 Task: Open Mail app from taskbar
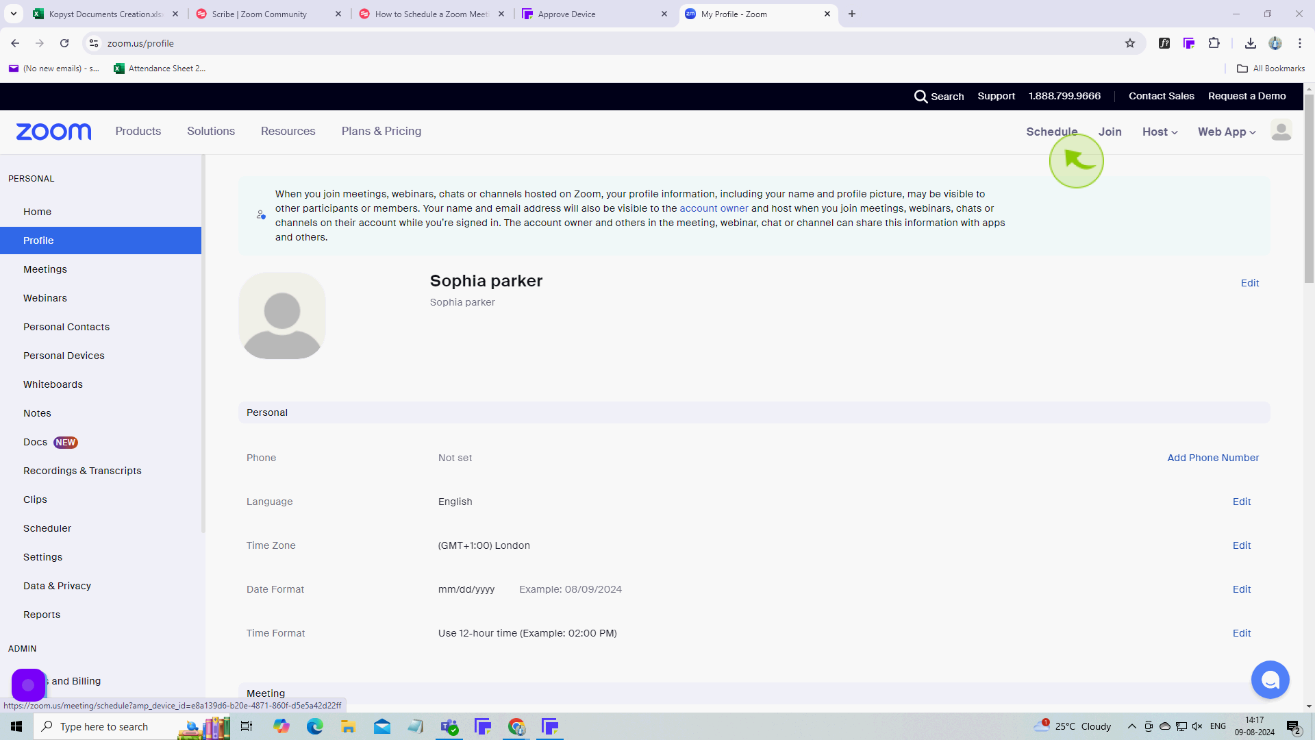(x=382, y=726)
